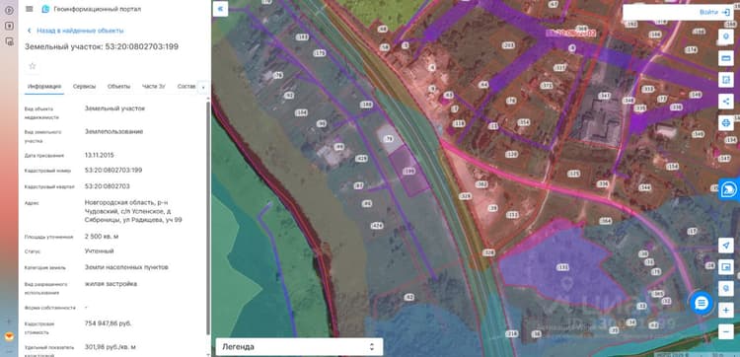Switch to the Объекты tab
Screen dimensions: 740x357
(x=119, y=87)
